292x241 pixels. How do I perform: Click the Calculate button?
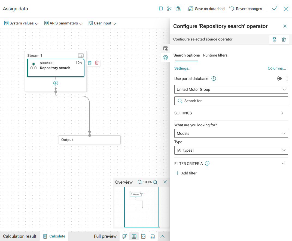(54, 236)
